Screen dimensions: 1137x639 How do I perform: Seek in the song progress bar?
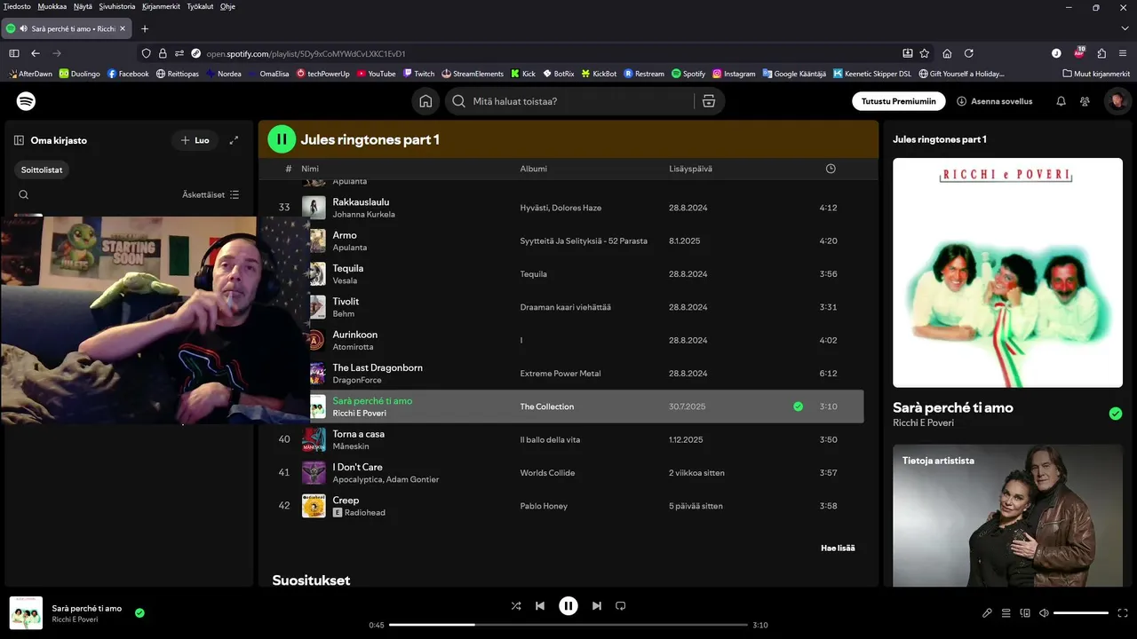coord(568,625)
